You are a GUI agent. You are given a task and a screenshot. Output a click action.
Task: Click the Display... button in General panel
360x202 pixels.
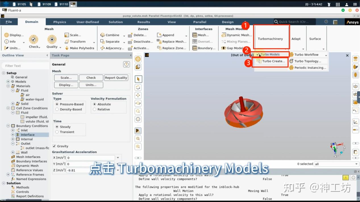coord(66,85)
